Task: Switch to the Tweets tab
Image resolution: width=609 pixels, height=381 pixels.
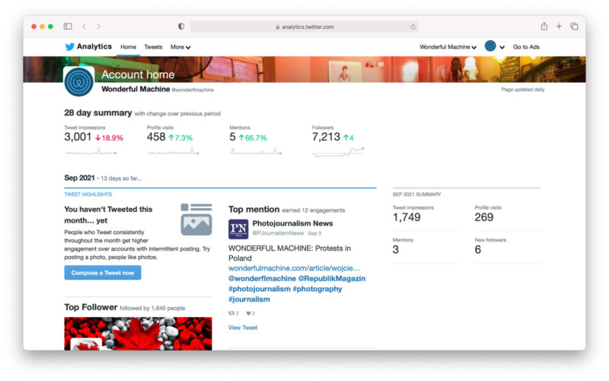Action: 153,47
